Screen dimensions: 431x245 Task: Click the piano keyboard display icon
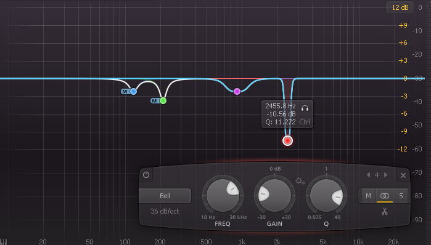coord(4,242)
